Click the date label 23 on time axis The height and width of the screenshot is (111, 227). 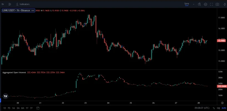[85, 103]
